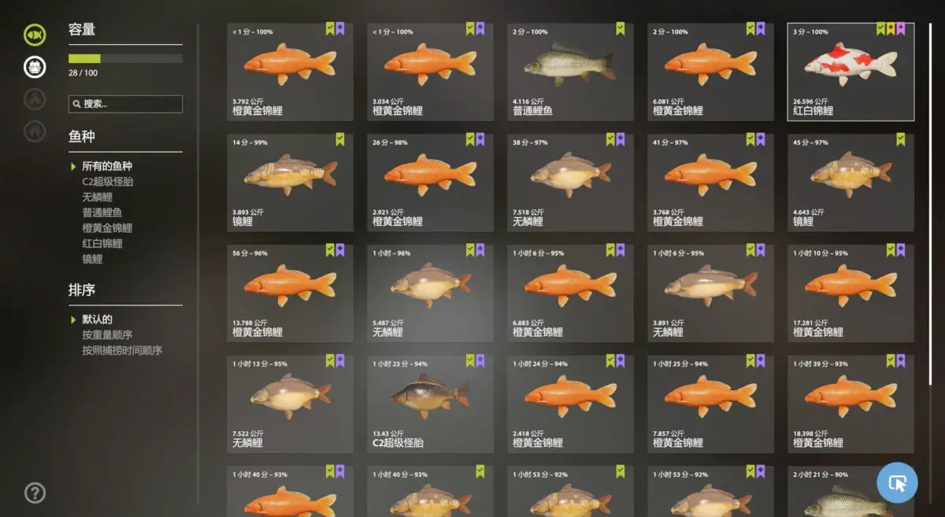Viewport: 945px width, 517px height.
Task: Select the white backpack inventory icon
Action: click(x=35, y=67)
